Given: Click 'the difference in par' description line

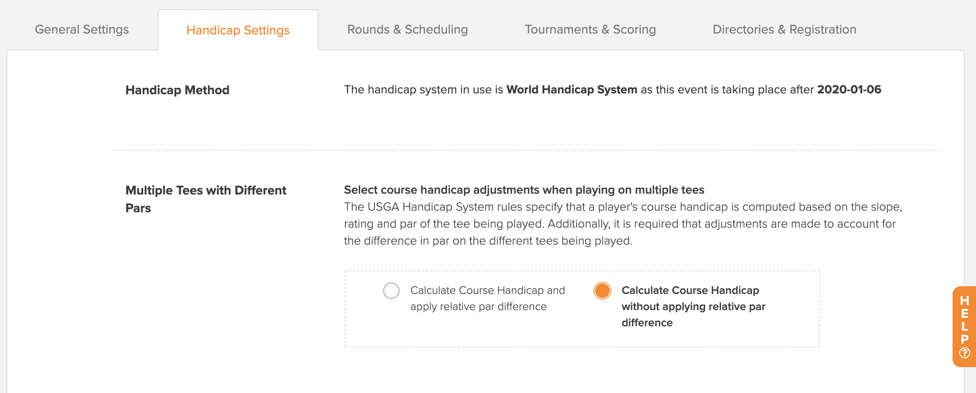Looking at the screenshot, I should (488, 241).
